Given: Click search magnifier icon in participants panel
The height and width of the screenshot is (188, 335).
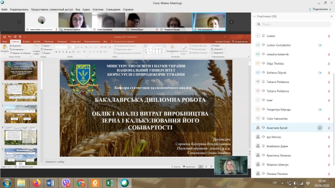Looking at the screenshot, I should point(259,25).
